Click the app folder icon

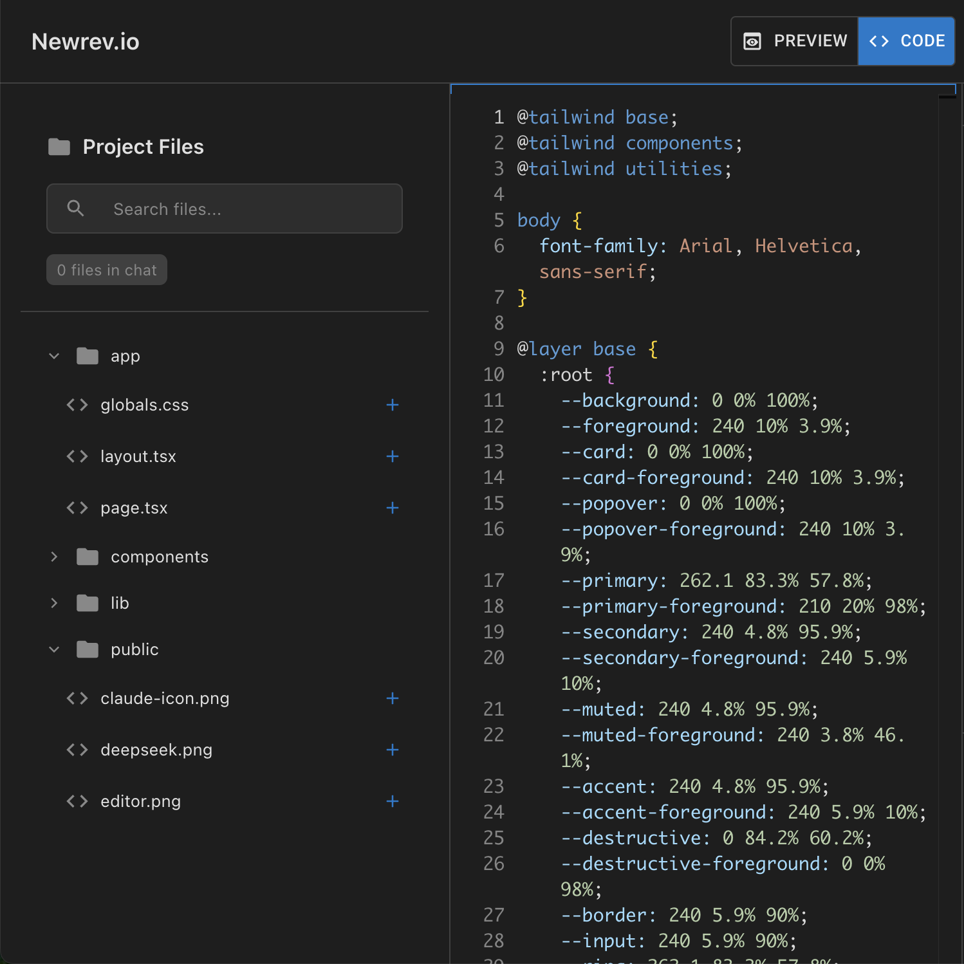(88, 356)
